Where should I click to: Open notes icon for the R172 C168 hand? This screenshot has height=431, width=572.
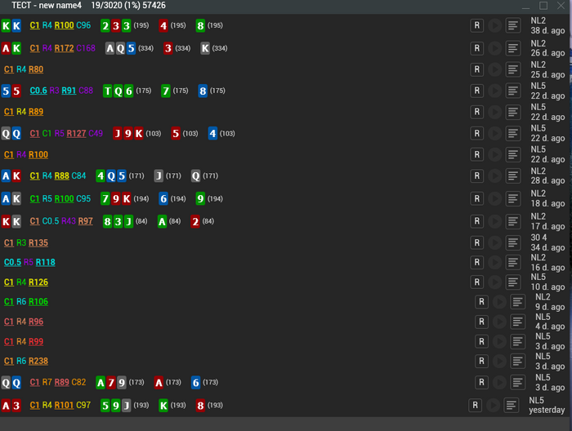click(x=513, y=48)
